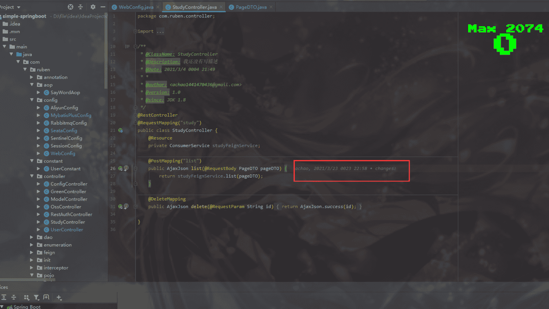Image resolution: width=549 pixels, height=309 pixels.
Task: Click the locate-in-project-tree target icon
Action: [70, 7]
